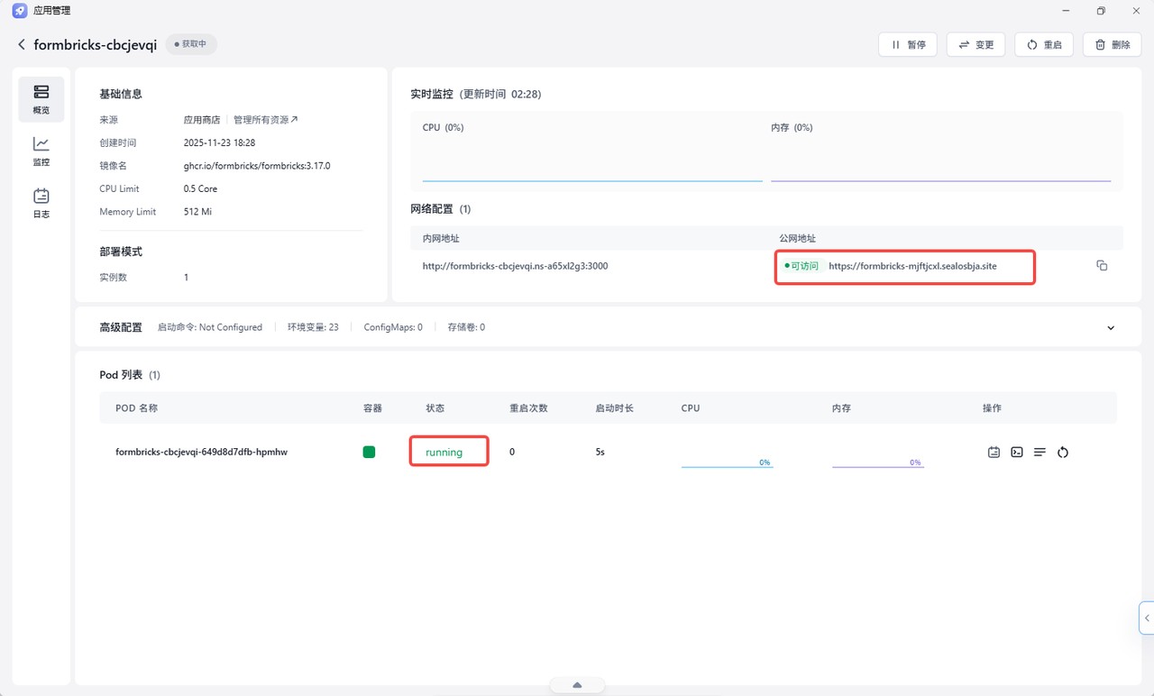
Task: Restart the pod with the circular arrow icon
Action: 1063,452
